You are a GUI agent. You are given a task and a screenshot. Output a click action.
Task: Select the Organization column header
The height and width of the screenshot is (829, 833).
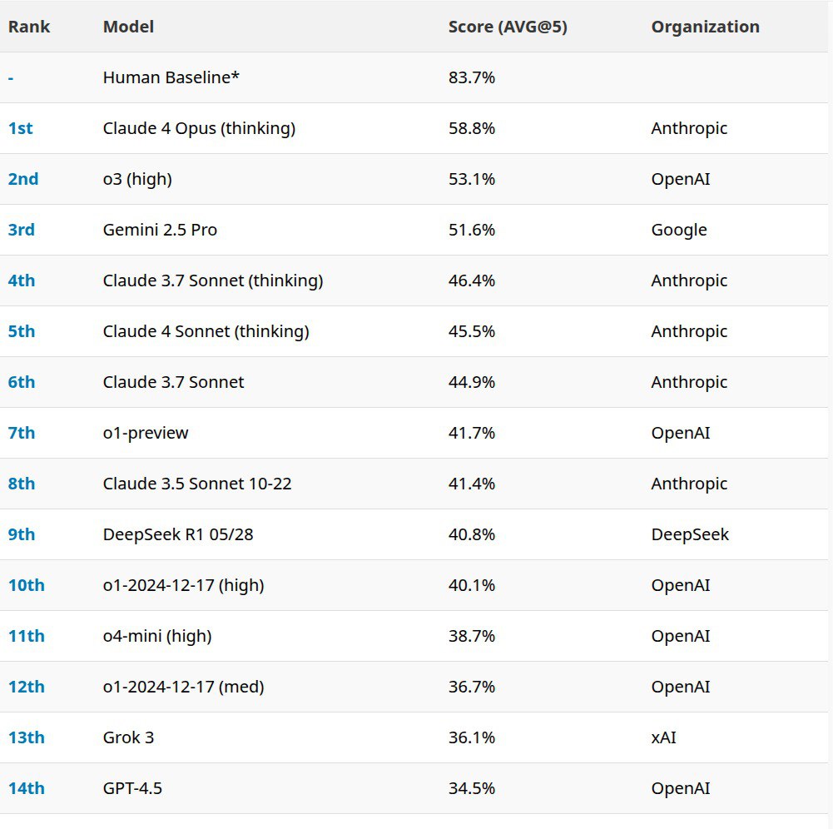tap(705, 27)
